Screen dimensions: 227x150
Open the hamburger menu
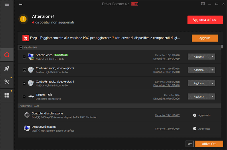[x=7, y=4]
